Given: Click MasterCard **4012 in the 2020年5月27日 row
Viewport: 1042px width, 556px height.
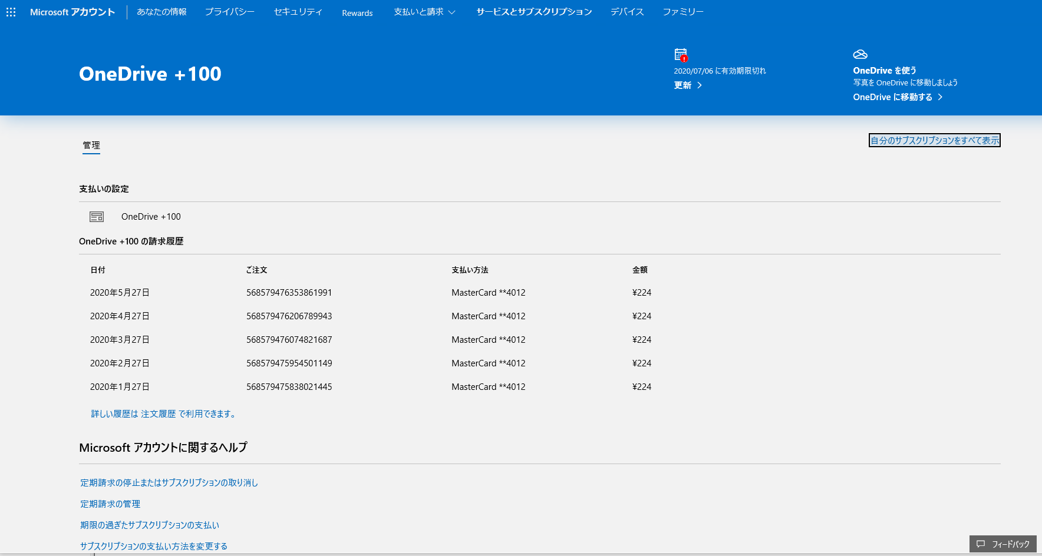Looking at the screenshot, I should (x=489, y=293).
